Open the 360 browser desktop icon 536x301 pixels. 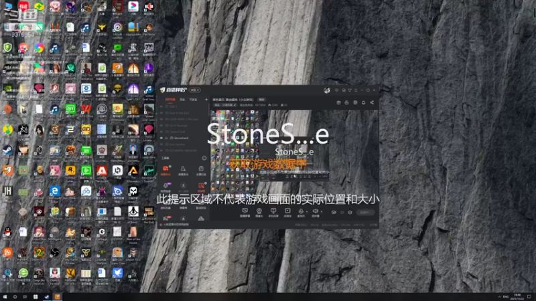(x=23, y=273)
